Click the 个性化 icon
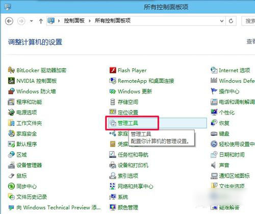Screen dimensions: 255x214 214,112
